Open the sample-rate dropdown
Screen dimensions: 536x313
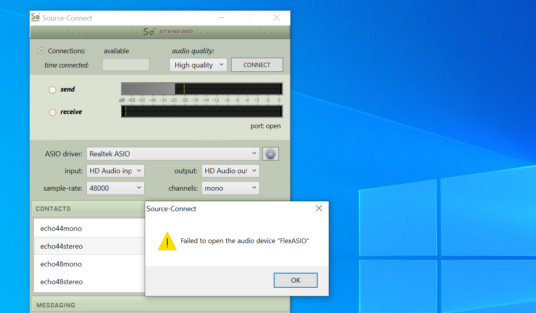[116, 188]
